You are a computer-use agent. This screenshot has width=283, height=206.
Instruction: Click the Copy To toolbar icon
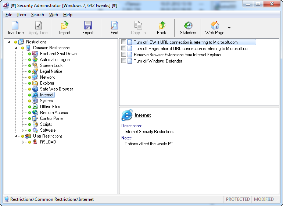[138, 25]
